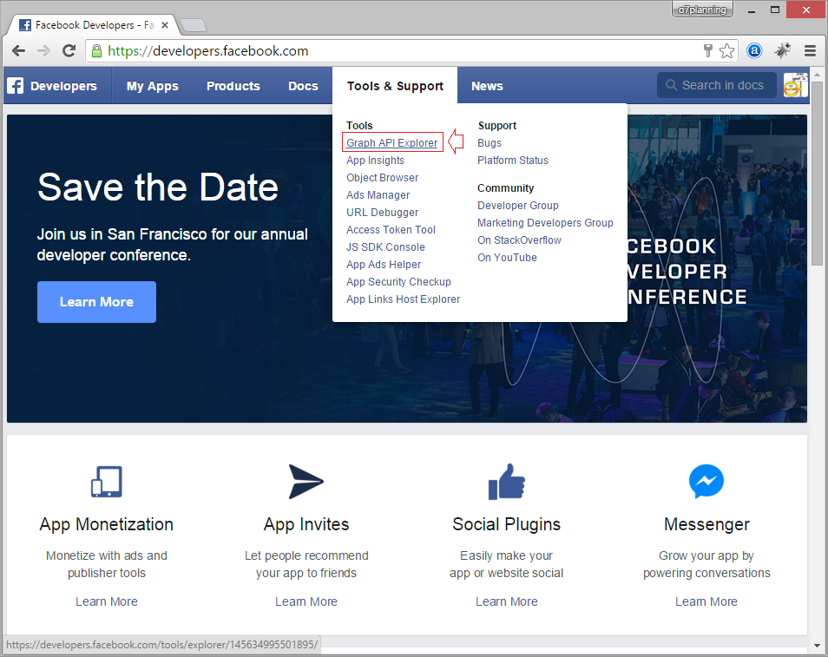Open the Products menu
The image size is (828, 657).
click(x=233, y=86)
